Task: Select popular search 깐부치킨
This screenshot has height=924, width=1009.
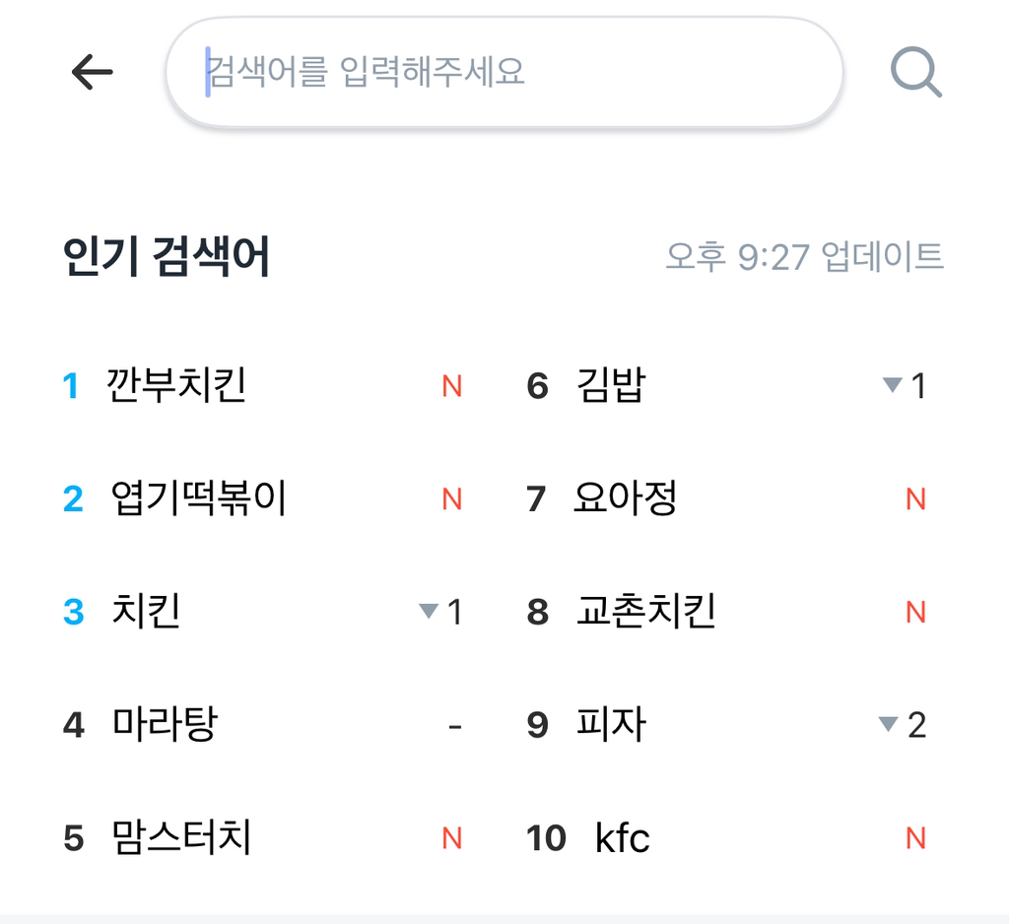Action: (175, 385)
